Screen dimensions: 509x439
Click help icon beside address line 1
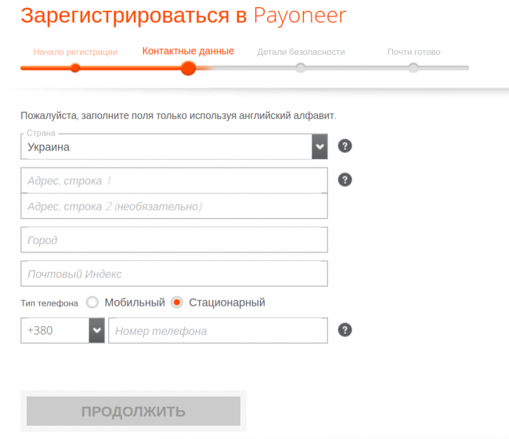coord(345,180)
